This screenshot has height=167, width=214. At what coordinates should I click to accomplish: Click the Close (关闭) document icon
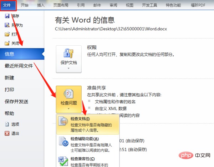(6, 43)
